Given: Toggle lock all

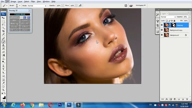Looking at the screenshot, I should (x=174, y=21).
